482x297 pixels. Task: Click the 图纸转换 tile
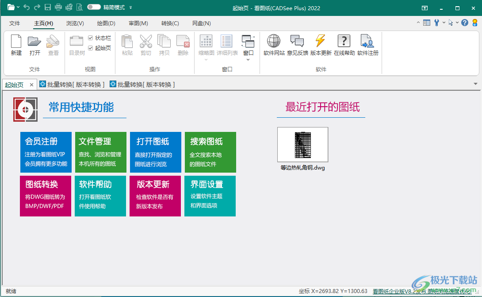point(46,196)
